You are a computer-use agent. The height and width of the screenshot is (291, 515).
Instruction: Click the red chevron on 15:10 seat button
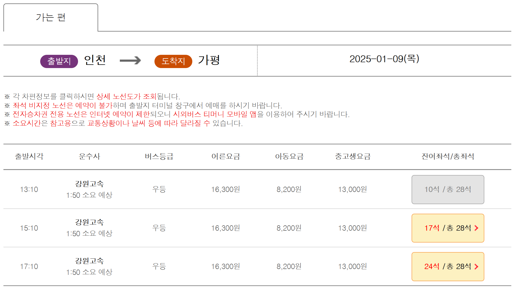pyautogui.click(x=476, y=228)
